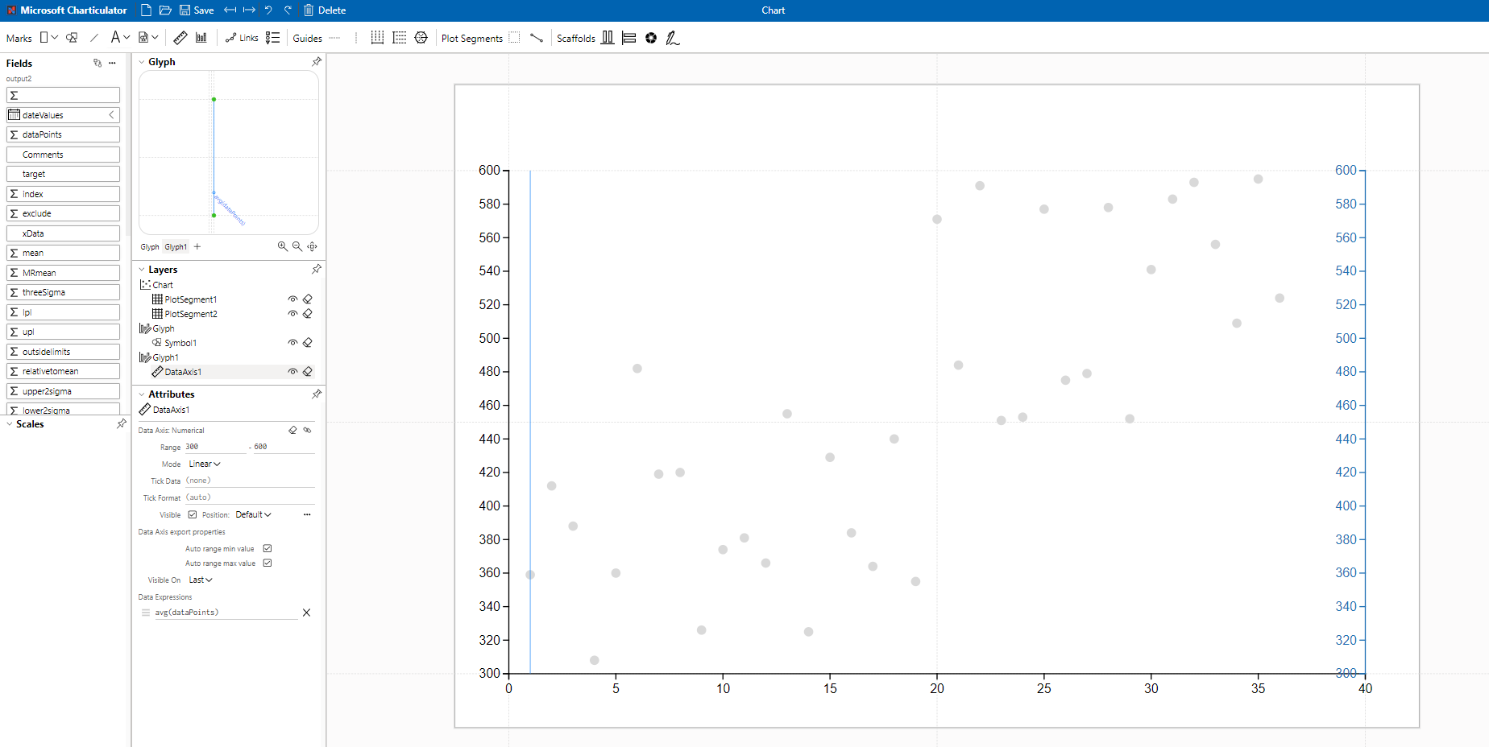Switch to the Glyph1 tab
This screenshot has width=1489, height=747.
click(176, 246)
